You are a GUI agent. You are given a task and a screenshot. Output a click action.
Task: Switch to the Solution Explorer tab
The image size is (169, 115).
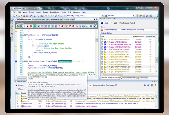[x=128, y=77]
